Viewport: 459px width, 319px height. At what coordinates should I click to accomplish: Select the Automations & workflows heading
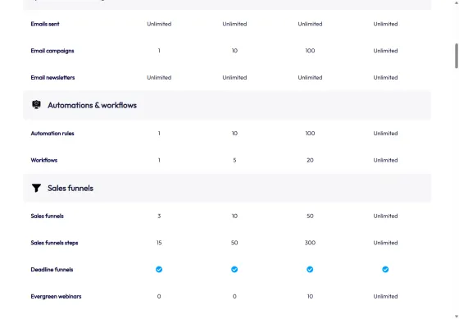point(92,105)
